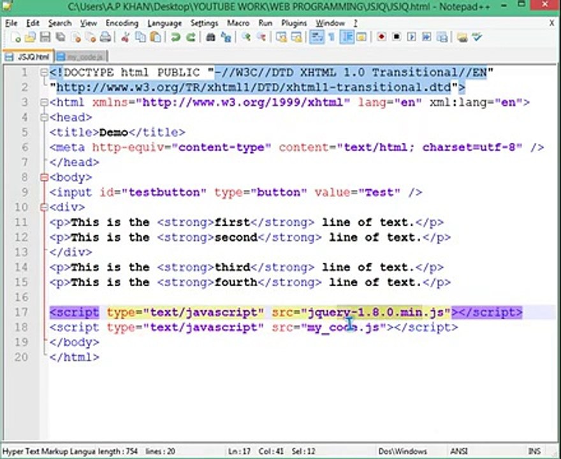This screenshot has width=561, height=459.
Task: Toggle Show All Characters pilcrow
Action: click(x=331, y=37)
